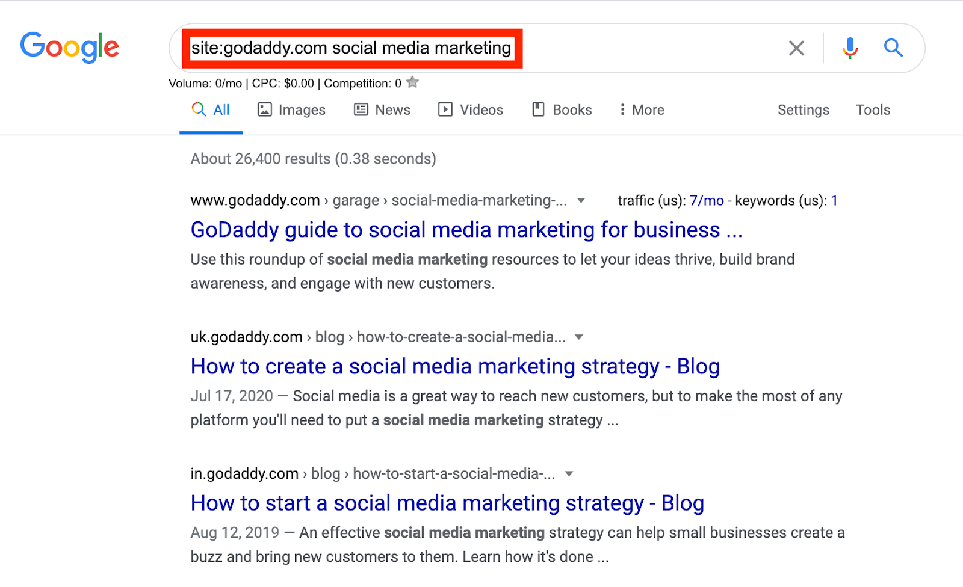Open Videos search via the play icon
This screenshot has width=963, height=587.
[445, 109]
